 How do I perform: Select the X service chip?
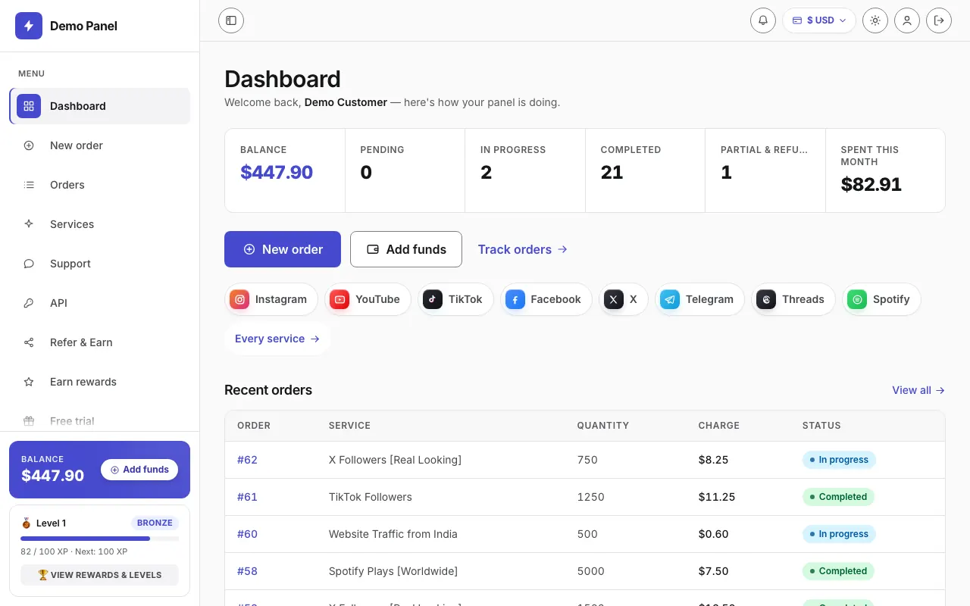[x=624, y=299]
